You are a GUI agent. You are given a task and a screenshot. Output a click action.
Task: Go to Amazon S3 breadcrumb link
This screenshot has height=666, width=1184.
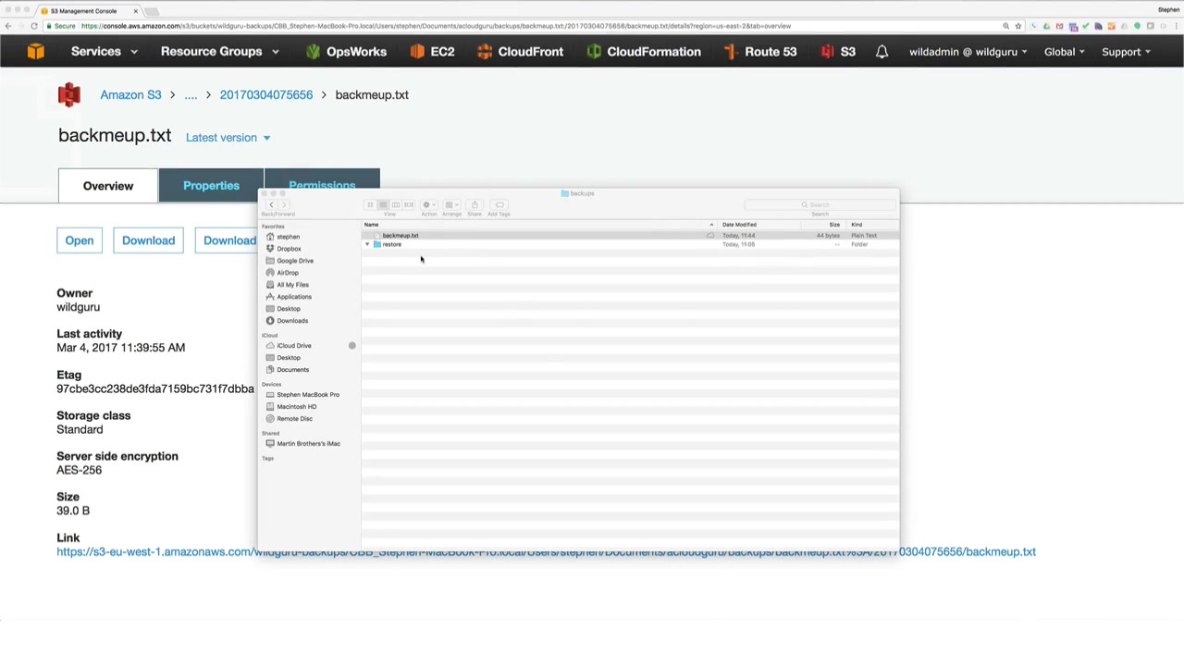130,94
